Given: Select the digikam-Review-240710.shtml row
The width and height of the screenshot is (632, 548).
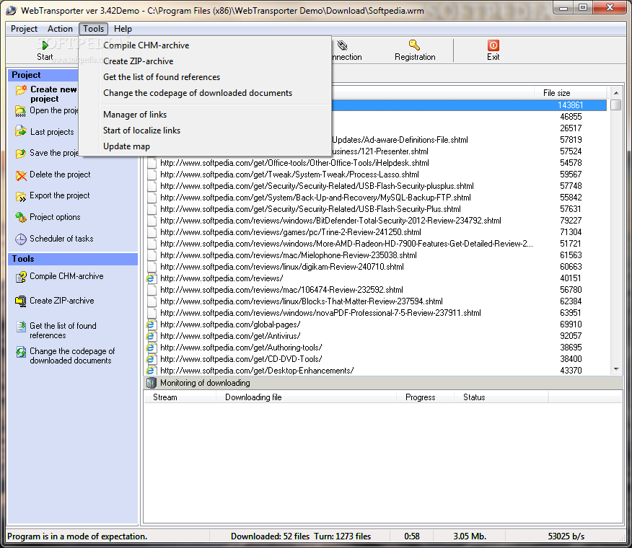Looking at the screenshot, I should click(376, 267).
